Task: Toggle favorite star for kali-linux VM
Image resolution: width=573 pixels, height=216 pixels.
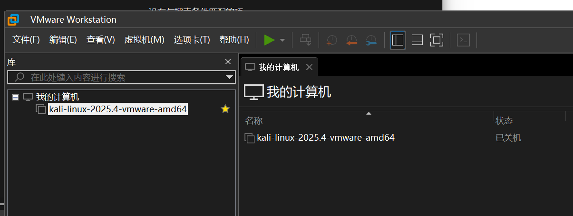Action: [x=225, y=109]
